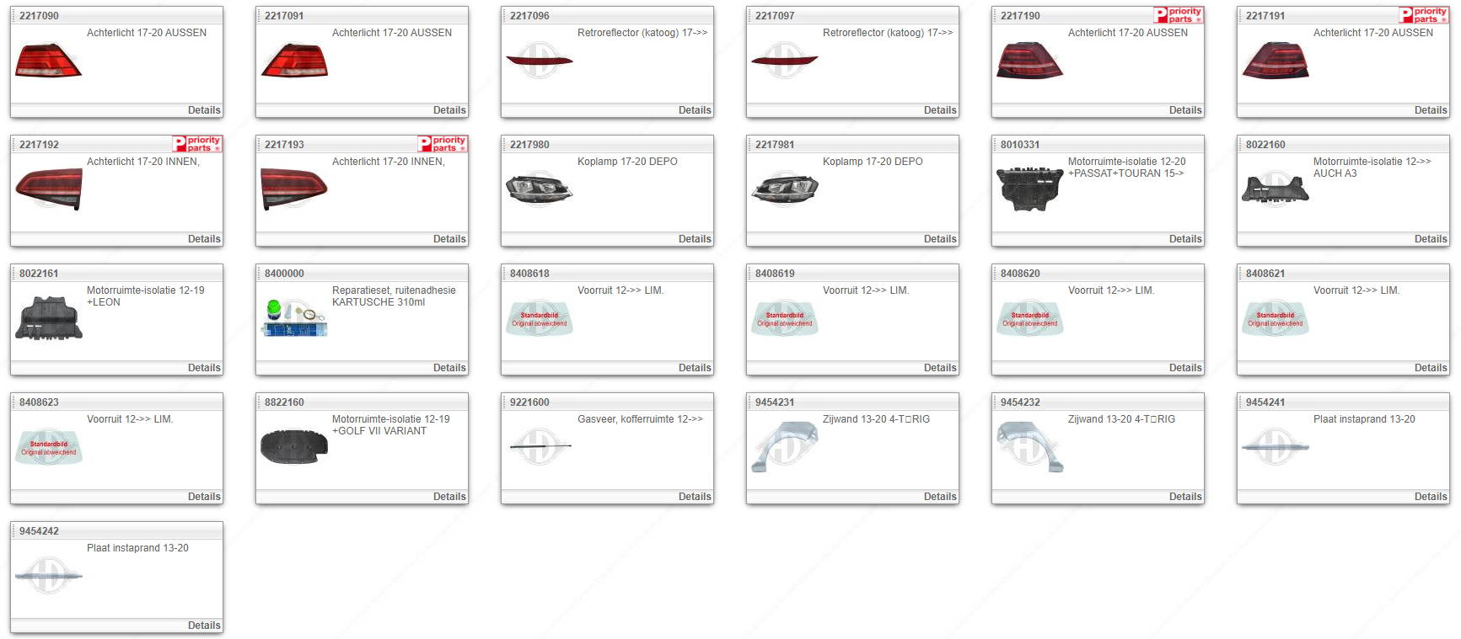The height and width of the screenshot is (639, 1461).
Task: Select the Plaat instaprand 13-20 text on 9454241
Action: point(1363,419)
